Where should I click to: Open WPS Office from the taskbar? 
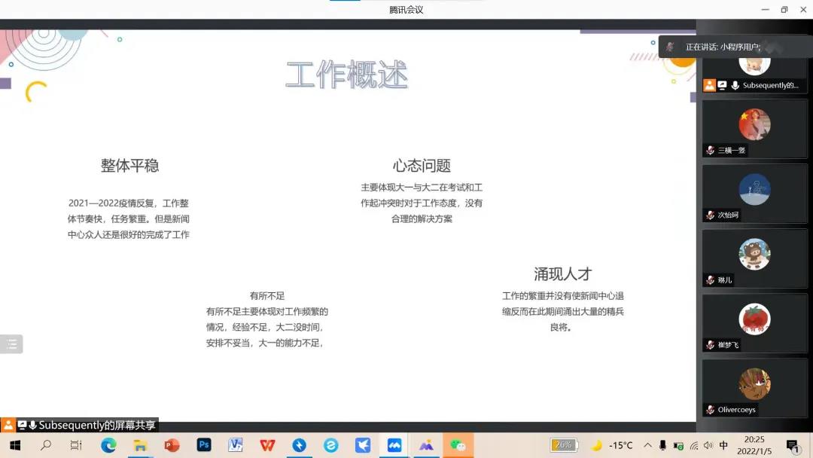[267, 445]
